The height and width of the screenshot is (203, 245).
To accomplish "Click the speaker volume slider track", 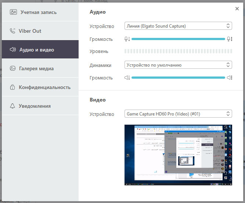I will click(178, 78).
